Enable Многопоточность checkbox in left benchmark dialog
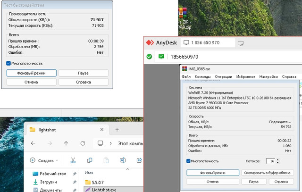The image size is (302, 192). (8, 63)
